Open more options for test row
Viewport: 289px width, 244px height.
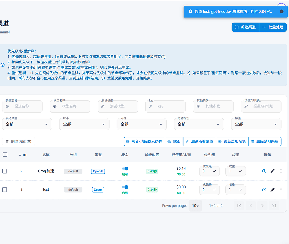coord(281,190)
